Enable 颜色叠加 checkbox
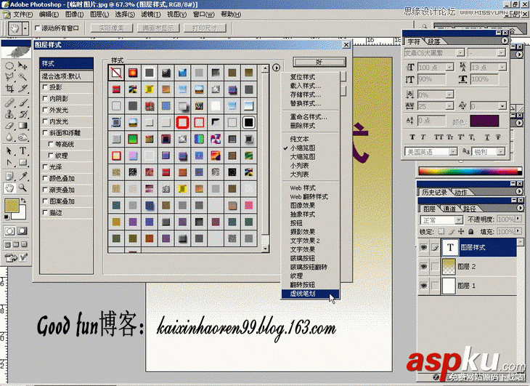Image resolution: width=530 pixels, height=386 pixels. (x=45, y=178)
